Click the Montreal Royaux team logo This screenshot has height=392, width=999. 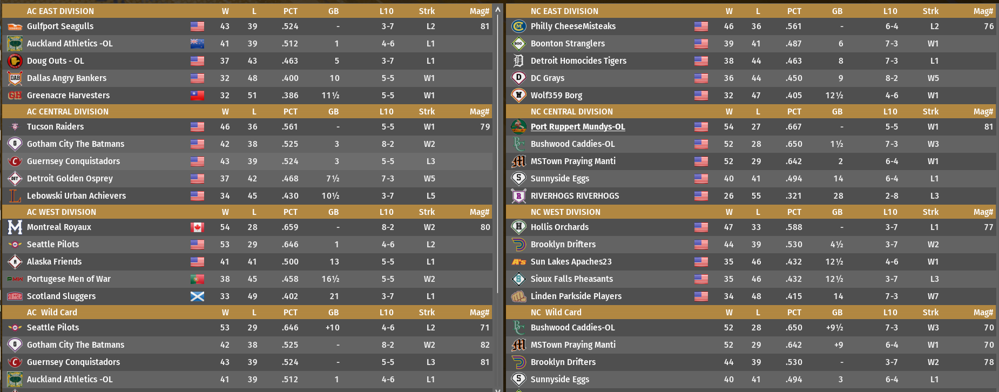[x=15, y=227]
